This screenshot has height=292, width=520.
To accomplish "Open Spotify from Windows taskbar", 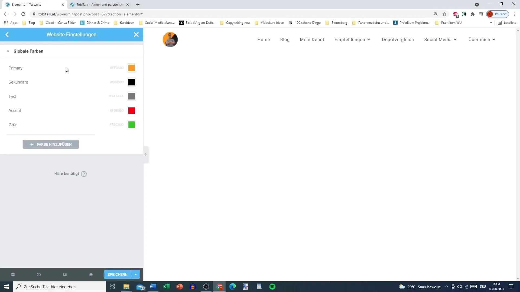I will pos(272,287).
